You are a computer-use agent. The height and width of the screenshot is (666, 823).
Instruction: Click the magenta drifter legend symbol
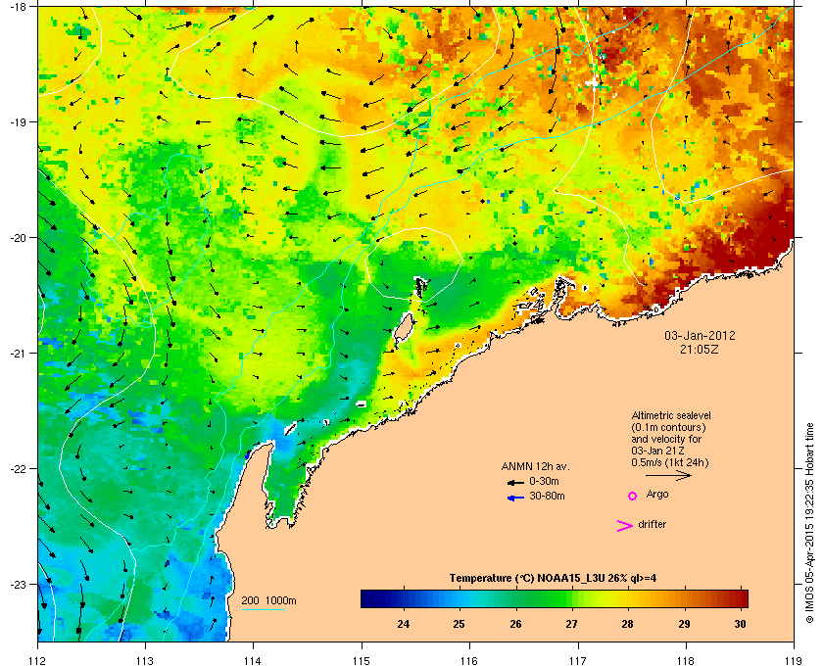click(x=625, y=526)
